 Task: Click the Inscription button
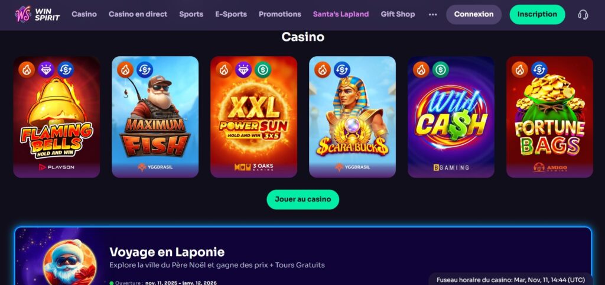coord(537,15)
